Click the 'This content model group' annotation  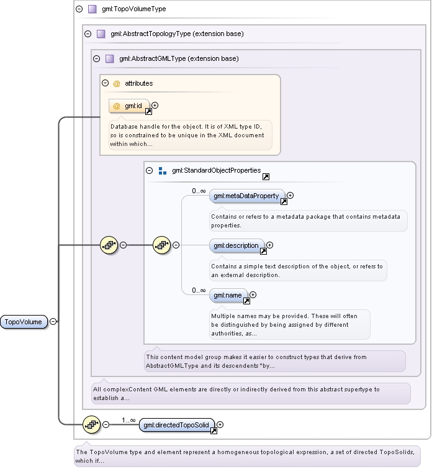[275, 362]
